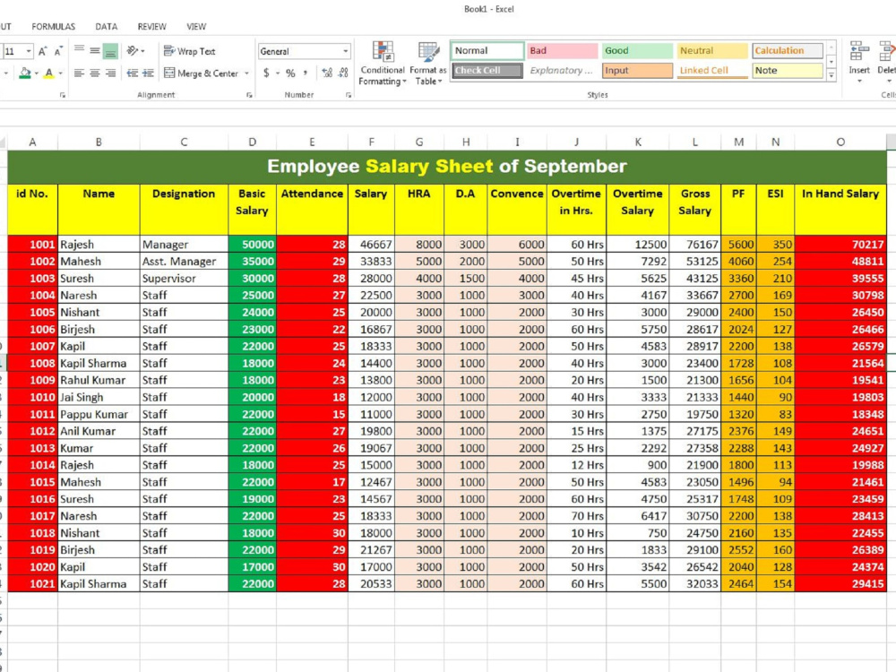Open the fill color dropdown arrow
This screenshot has width=896, height=672.
(x=36, y=73)
